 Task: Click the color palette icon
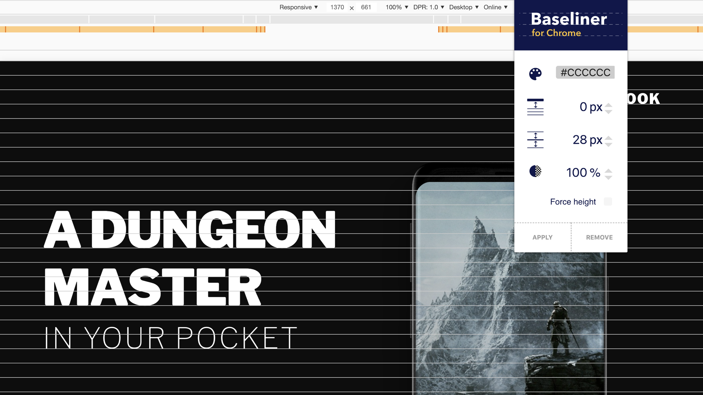point(535,74)
